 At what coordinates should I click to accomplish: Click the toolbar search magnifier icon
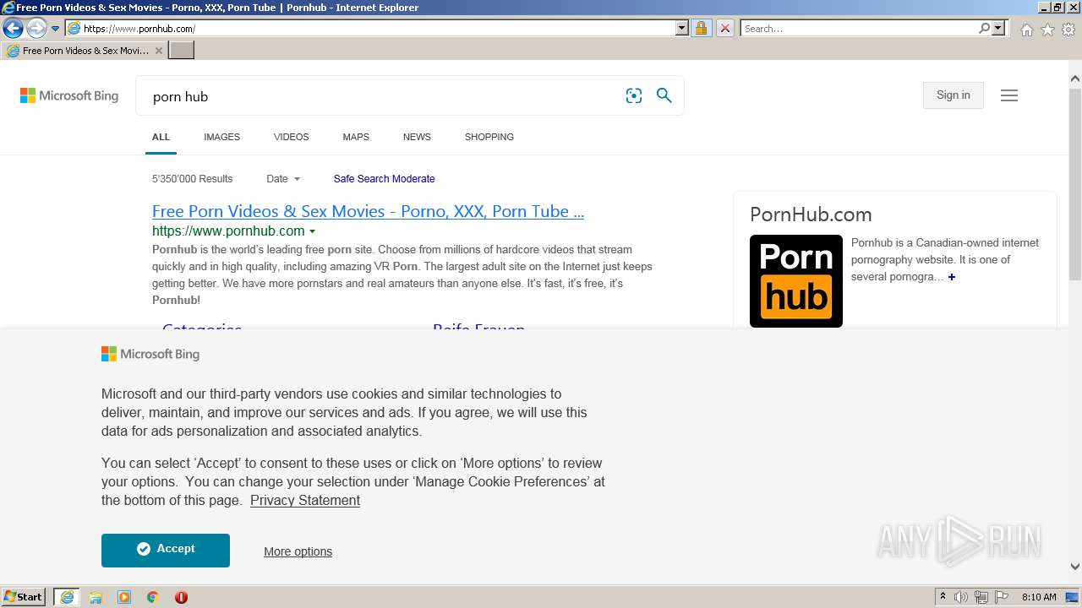coord(984,29)
